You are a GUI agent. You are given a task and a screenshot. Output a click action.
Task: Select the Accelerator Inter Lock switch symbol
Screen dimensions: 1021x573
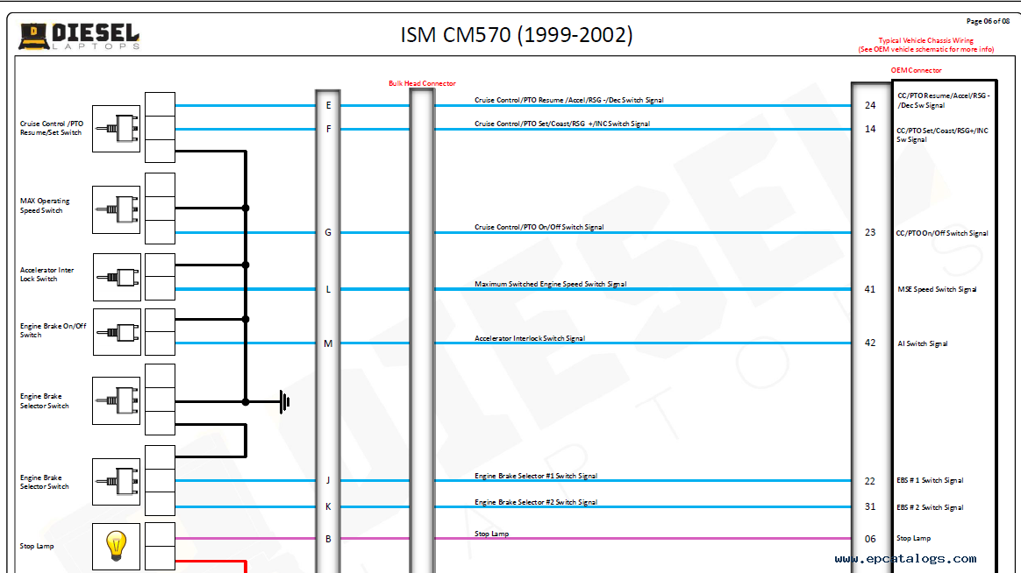click(x=118, y=277)
